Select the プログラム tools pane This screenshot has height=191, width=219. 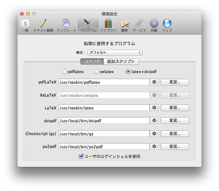(x=88, y=26)
